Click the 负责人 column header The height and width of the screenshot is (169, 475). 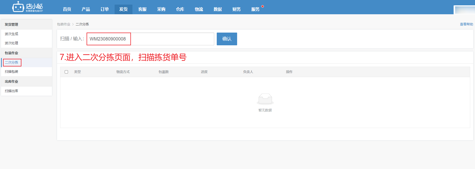(248, 72)
